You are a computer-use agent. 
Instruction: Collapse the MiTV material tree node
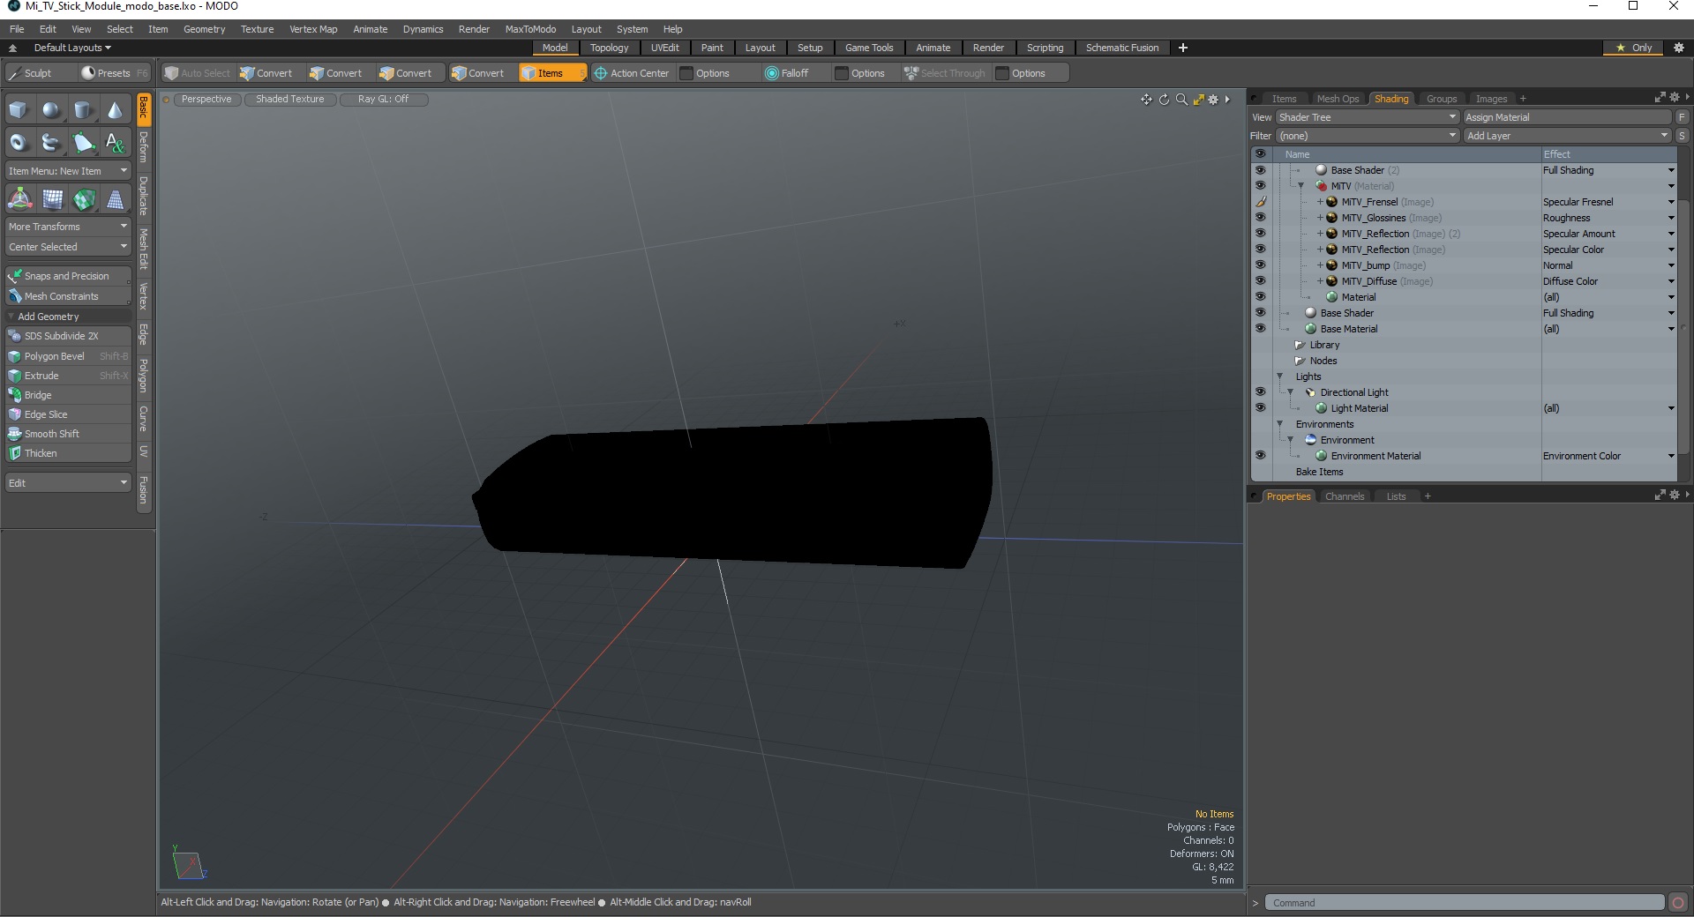1300,186
